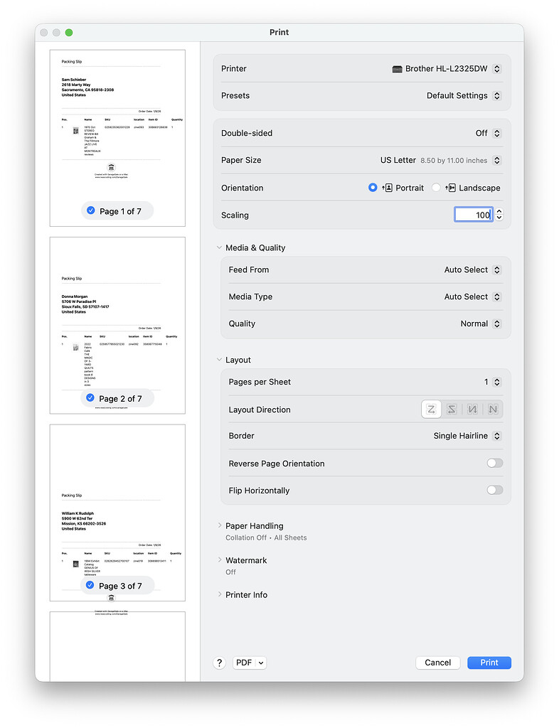Click the blue Print button
Screen dimensions: 559x728
coord(489,663)
